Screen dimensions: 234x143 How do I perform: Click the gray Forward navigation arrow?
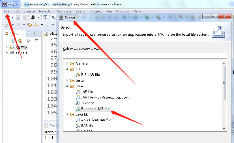[48, 25]
